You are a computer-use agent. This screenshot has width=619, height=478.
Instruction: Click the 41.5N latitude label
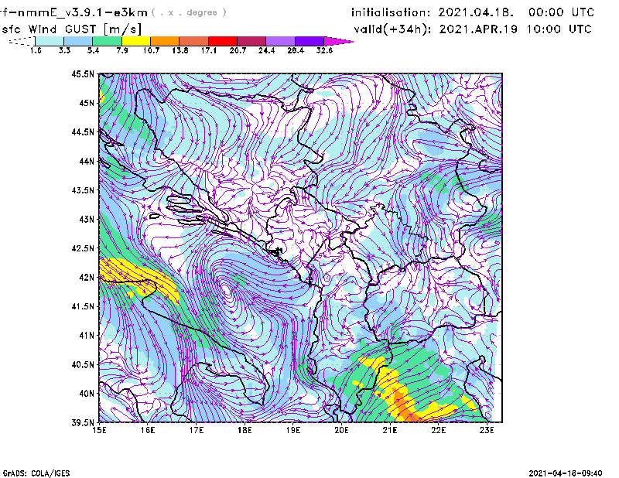(83, 306)
